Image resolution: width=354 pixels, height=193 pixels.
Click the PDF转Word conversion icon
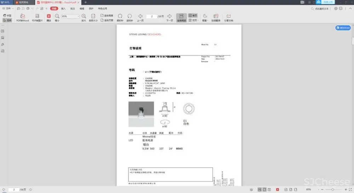click(23, 16)
